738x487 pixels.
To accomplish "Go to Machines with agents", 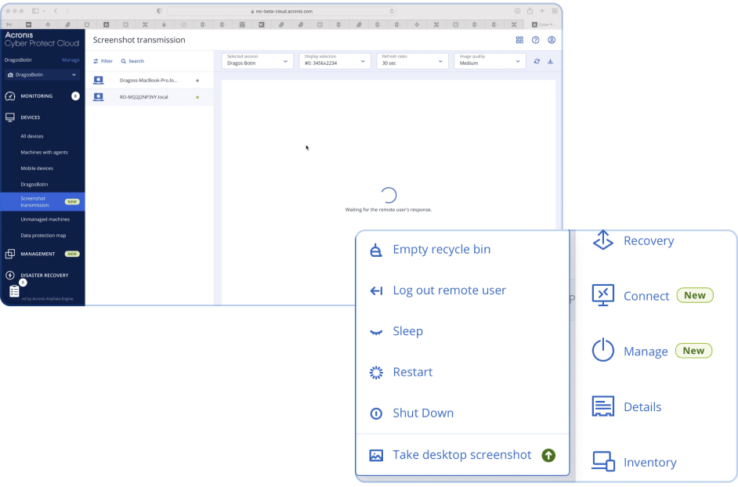I will [44, 153].
